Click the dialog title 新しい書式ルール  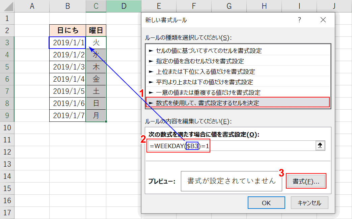(x=166, y=20)
